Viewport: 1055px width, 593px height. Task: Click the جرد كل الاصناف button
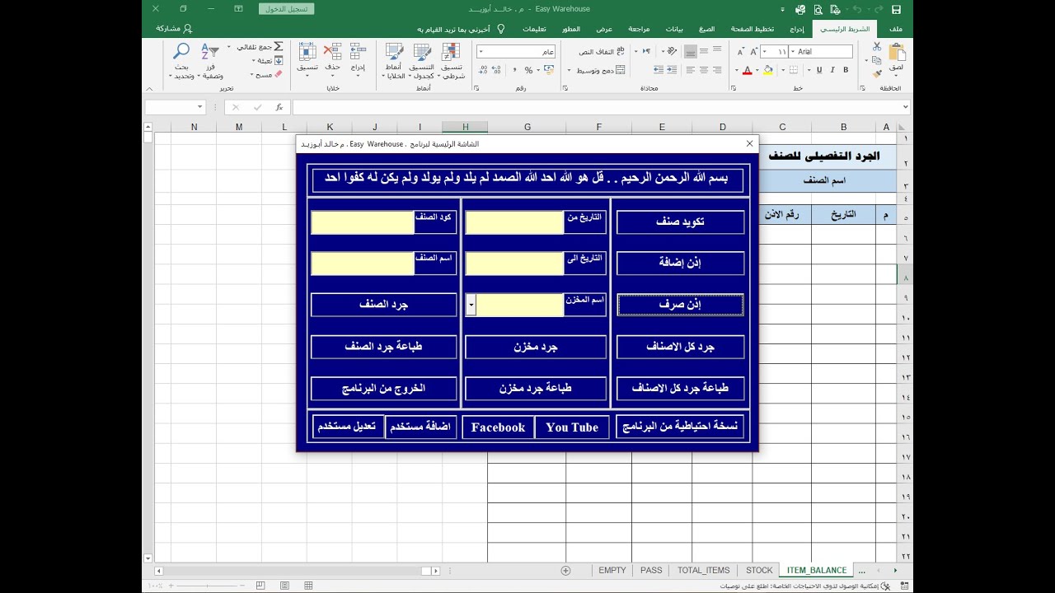point(680,347)
